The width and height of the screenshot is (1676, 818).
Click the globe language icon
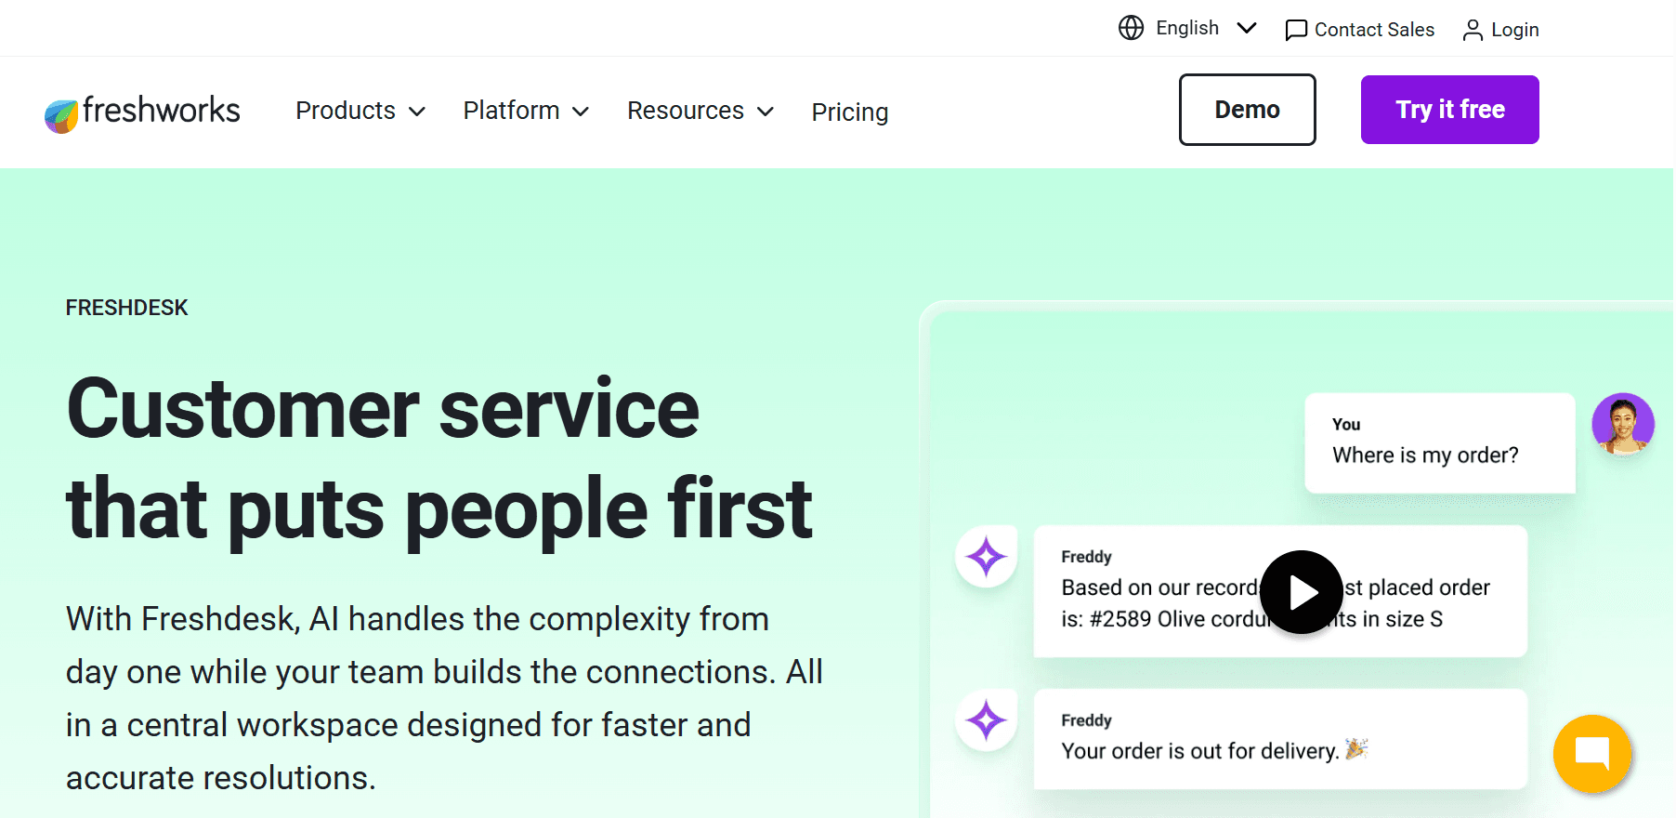click(x=1131, y=28)
